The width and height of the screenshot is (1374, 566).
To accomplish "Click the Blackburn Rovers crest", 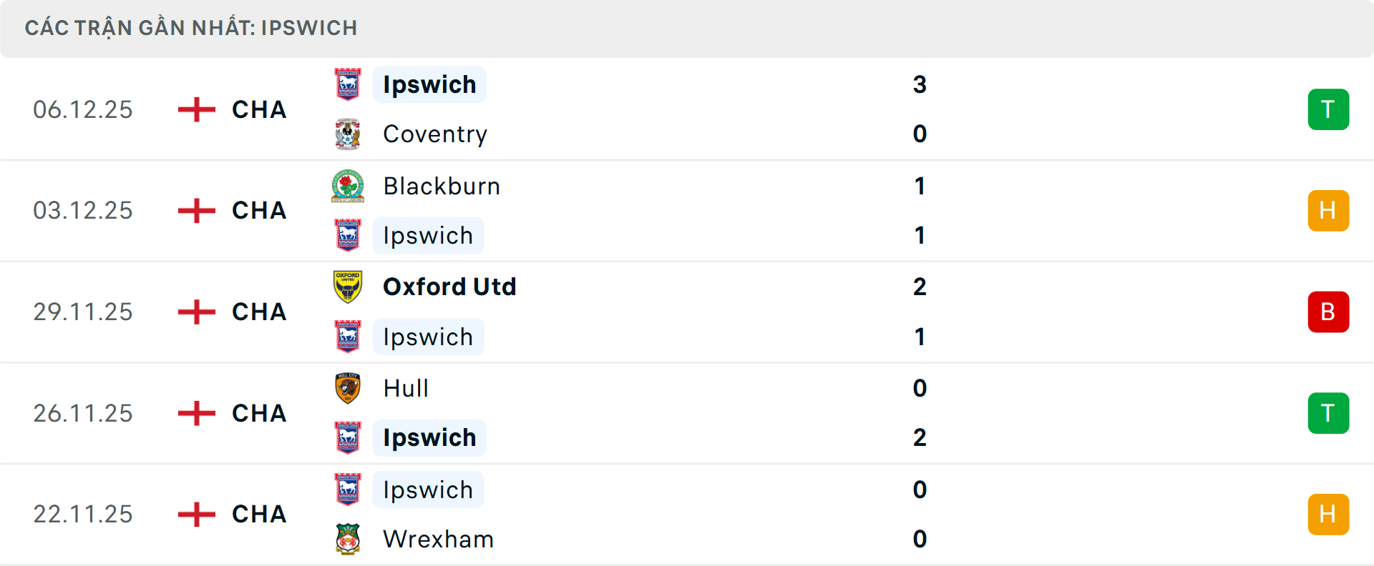I will point(349,185).
